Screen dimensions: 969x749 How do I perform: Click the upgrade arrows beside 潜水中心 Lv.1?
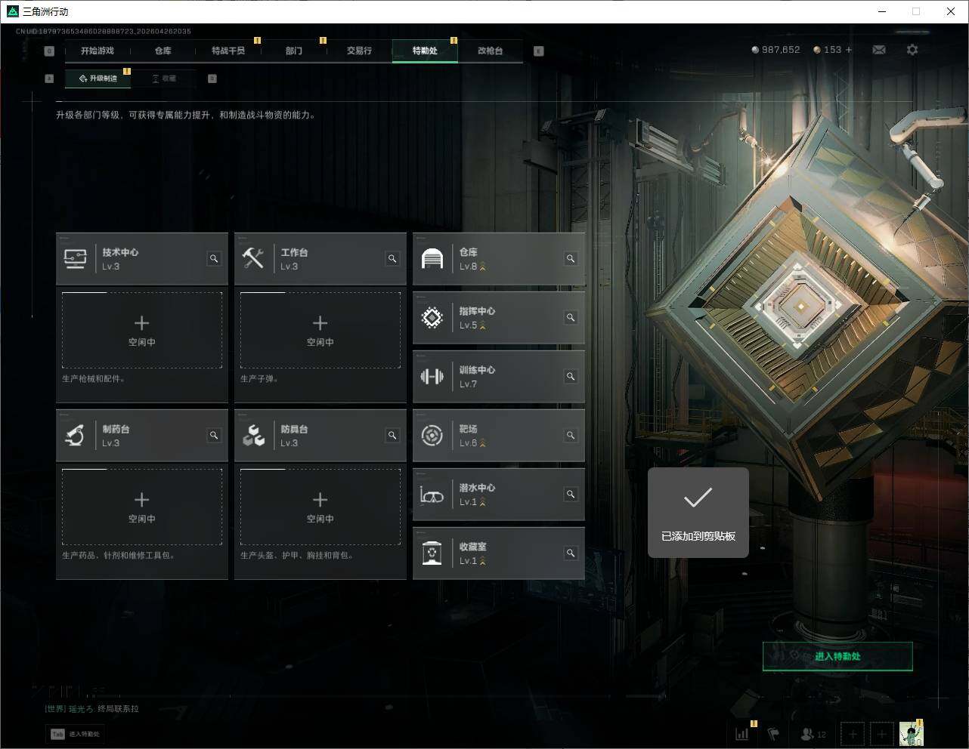click(483, 502)
